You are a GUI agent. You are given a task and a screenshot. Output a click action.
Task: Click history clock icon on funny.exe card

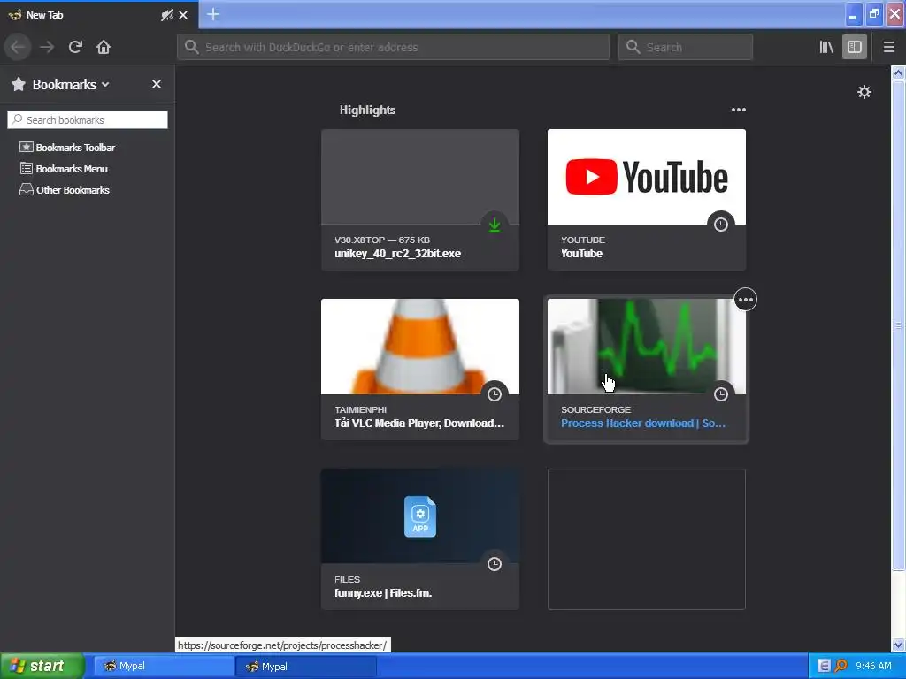click(494, 564)
